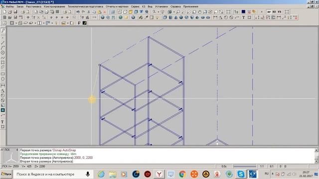This screenshot has height=179, width=319.
Task: Click the eyedropper icon in second toolbar
Action: click(146, 18)
